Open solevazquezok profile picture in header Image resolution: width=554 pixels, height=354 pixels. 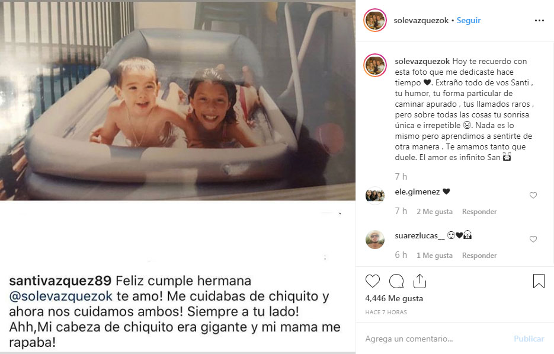[x=375, y=20]
